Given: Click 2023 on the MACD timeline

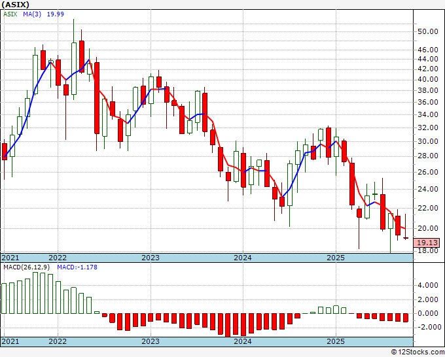Looking at the screenshot, I should [x=151, y=341].
